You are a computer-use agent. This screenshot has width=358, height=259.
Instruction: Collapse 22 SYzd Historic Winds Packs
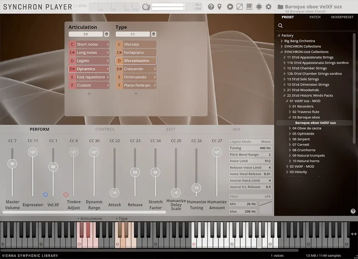(x=284, y=95)
